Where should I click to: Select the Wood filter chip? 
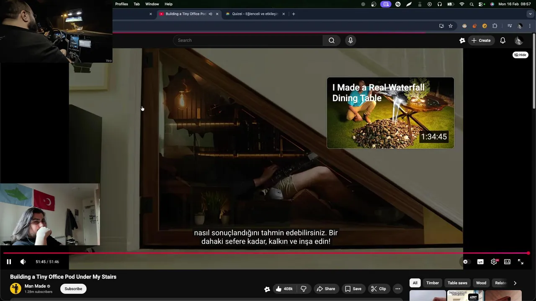pos(481,283)
